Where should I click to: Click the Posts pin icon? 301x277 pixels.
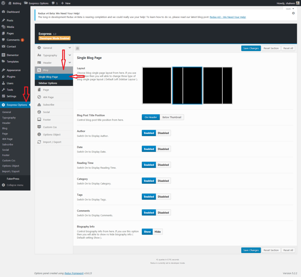click(4, 20)
